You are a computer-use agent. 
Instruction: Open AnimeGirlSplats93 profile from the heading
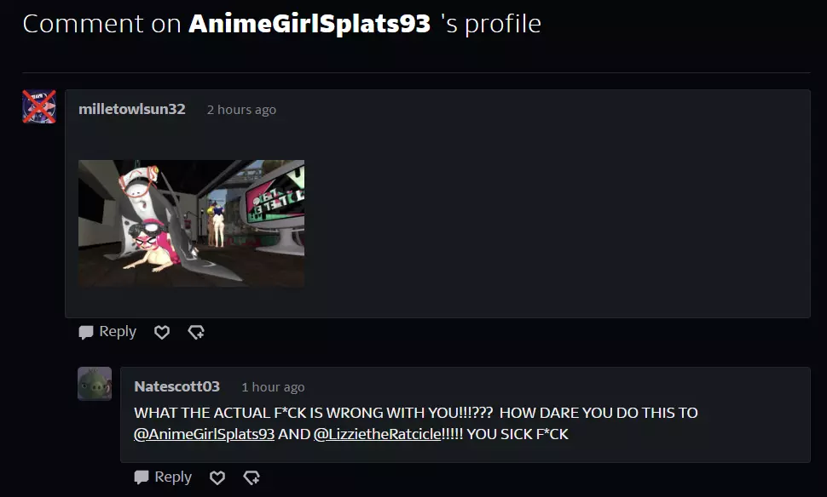[x=309, y=24]
